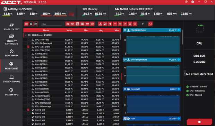215x126 pixels.
Task: Check the CPU Die (average) checkbox
Action: click(x=28, y=43)
